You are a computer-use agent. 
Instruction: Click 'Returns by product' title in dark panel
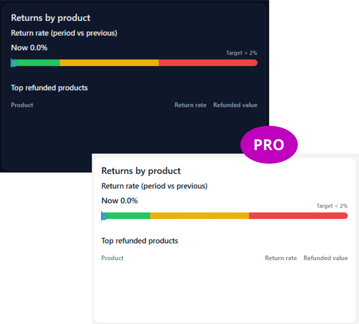[51, 18]
